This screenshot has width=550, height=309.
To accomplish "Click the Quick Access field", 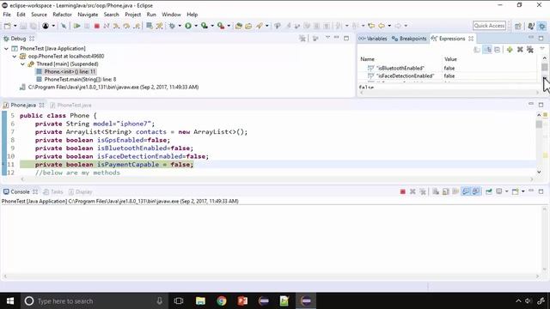I will tap(489, 26).
